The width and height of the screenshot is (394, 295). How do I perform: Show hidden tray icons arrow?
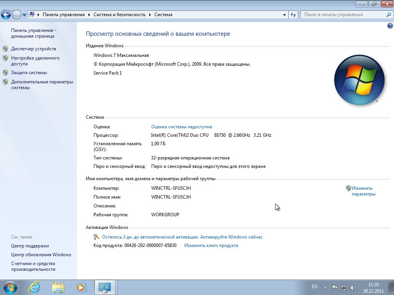point(325,287)
